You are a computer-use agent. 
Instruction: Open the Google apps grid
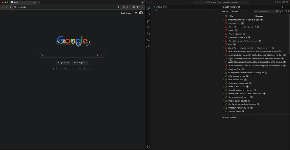pyautogui.click(x=136, y=13)
